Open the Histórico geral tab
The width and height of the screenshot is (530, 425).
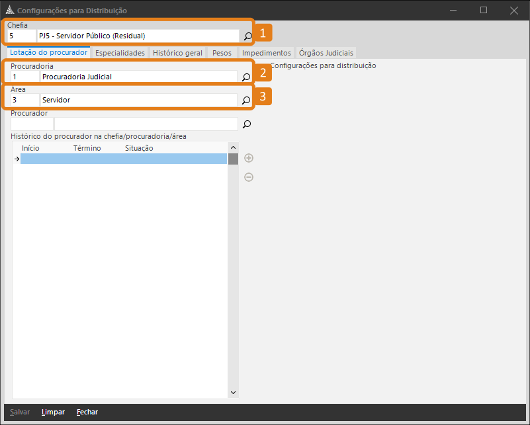point(177,53)
